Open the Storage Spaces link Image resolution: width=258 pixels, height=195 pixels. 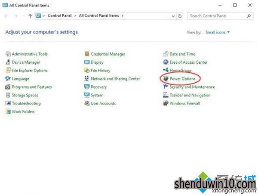click(25, 95)
